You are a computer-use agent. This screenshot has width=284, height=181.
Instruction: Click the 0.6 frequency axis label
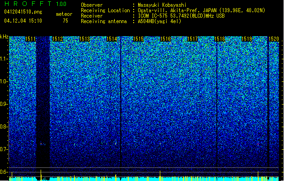click(4, 172)
